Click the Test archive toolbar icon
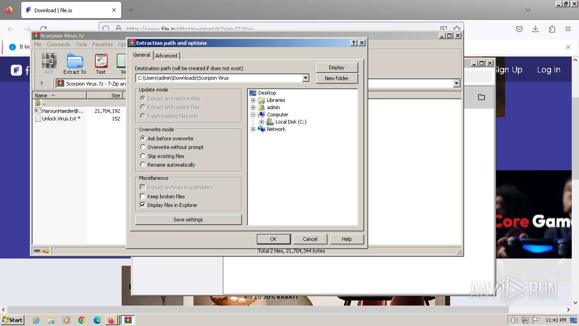The width and height of the screenshot is (579, 326). pyautogui.click(x=101, y=63)
